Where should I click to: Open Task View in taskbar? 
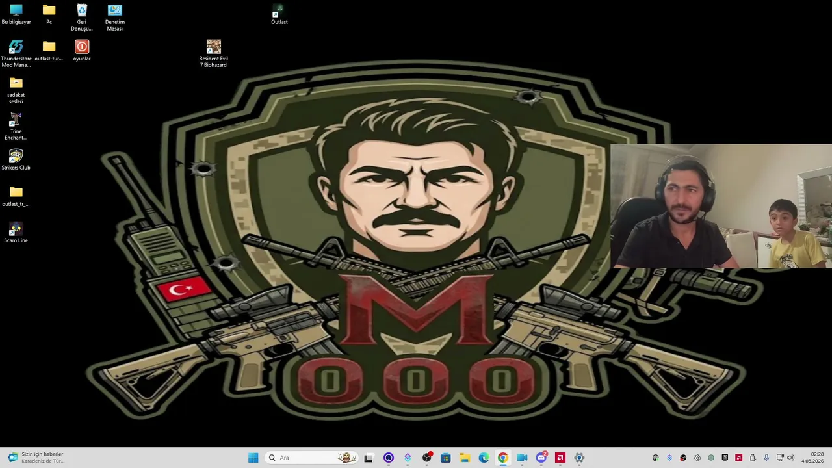[x=369, y=458]
